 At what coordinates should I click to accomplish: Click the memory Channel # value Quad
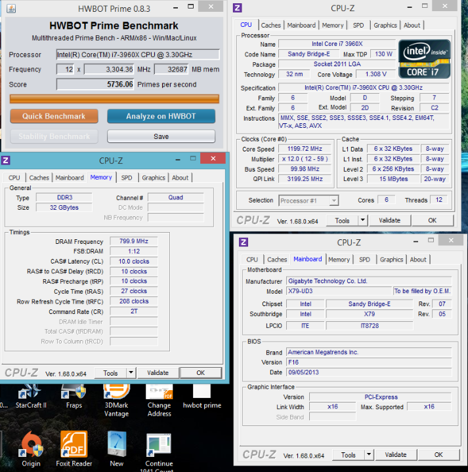point(176,197)
